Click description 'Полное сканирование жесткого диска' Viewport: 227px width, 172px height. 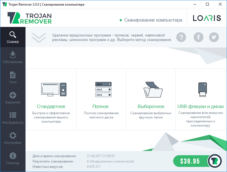point(101,115)
